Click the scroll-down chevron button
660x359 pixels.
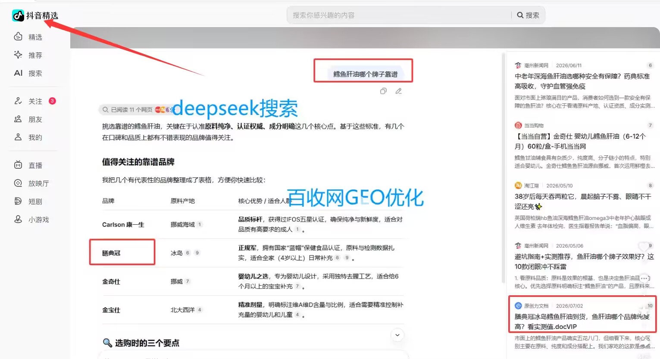(397, 335)
